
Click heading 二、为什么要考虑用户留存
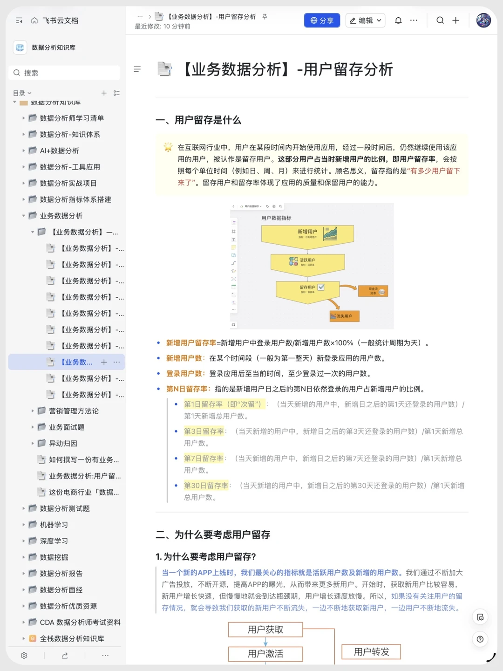(213, 535)
